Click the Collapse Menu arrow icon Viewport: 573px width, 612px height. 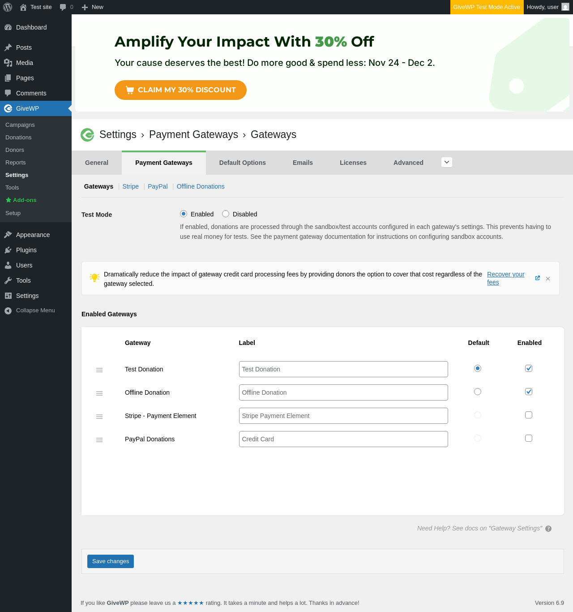click(x=8, y=310)
